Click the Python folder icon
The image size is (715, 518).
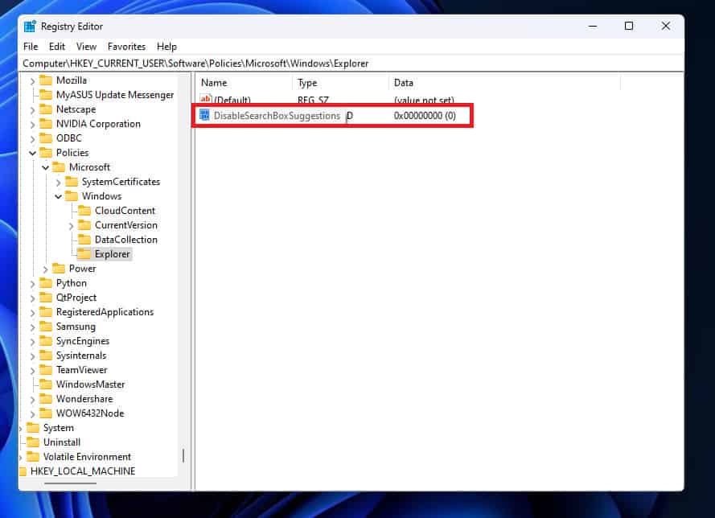tap(46, 283)
